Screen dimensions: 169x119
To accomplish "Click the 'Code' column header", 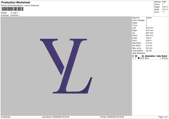I will pyautogui.click(x=158, y=56).
